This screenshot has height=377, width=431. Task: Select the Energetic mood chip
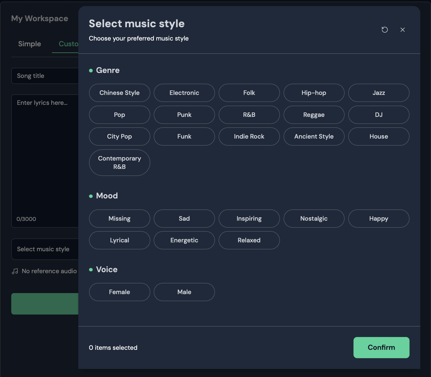point(184,240)
